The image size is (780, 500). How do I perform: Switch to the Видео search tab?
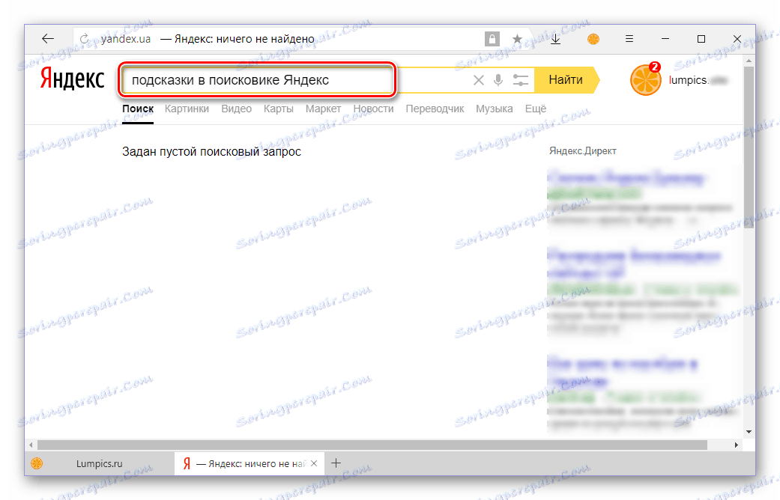point(236,109)
